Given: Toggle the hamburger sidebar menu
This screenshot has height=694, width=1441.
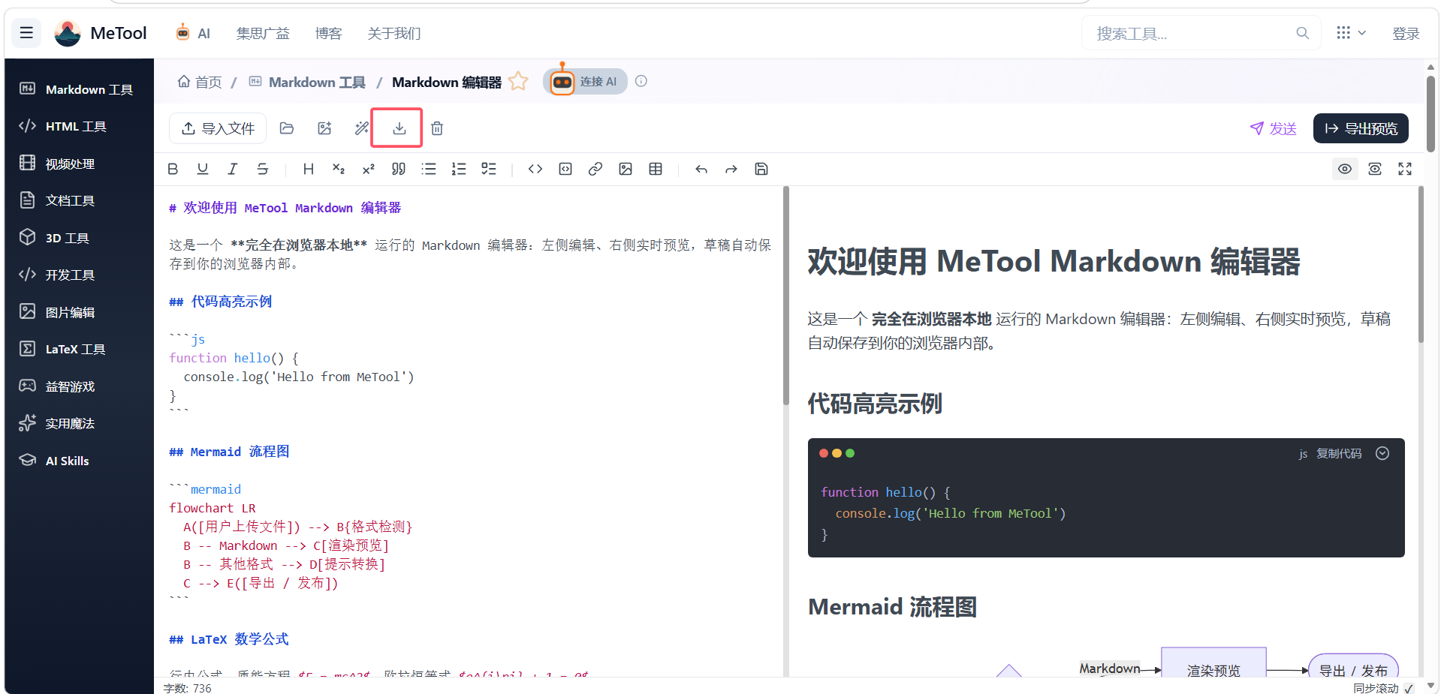Looking at the screenshot, I should pyautogui.click(x=26, y=33).
